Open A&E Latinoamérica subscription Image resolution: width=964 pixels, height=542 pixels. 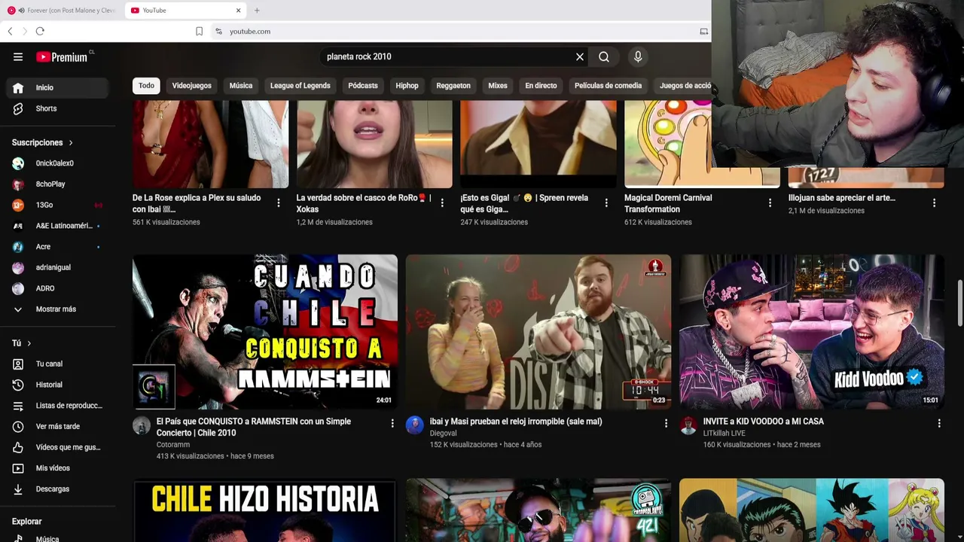coord(58,226)
